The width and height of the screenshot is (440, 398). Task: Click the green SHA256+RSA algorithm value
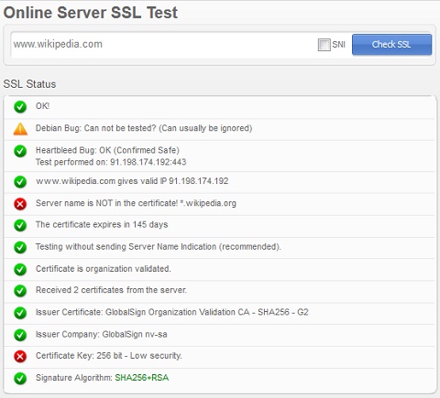[142, 378]
